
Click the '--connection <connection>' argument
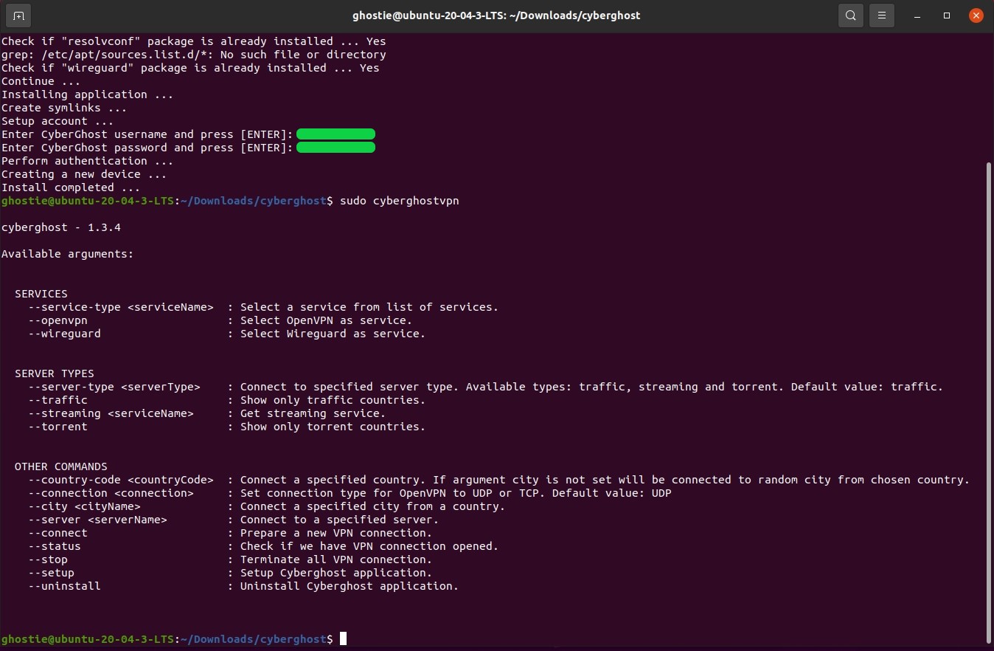coord(111,493)
